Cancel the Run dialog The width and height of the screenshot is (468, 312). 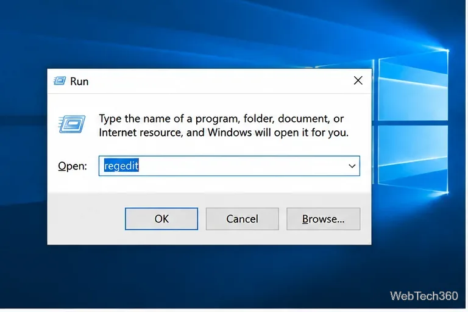click(x=242, y=219)
